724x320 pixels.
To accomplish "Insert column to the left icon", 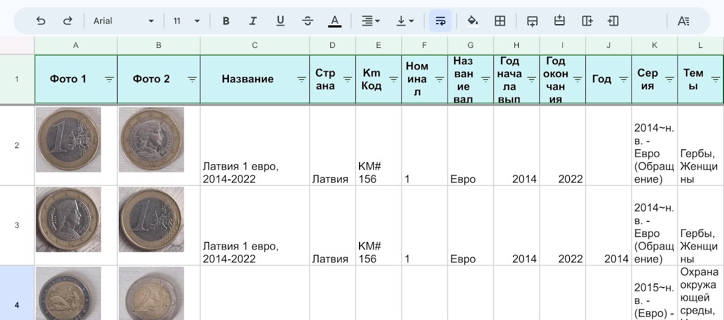I will (x=613, y=21).
